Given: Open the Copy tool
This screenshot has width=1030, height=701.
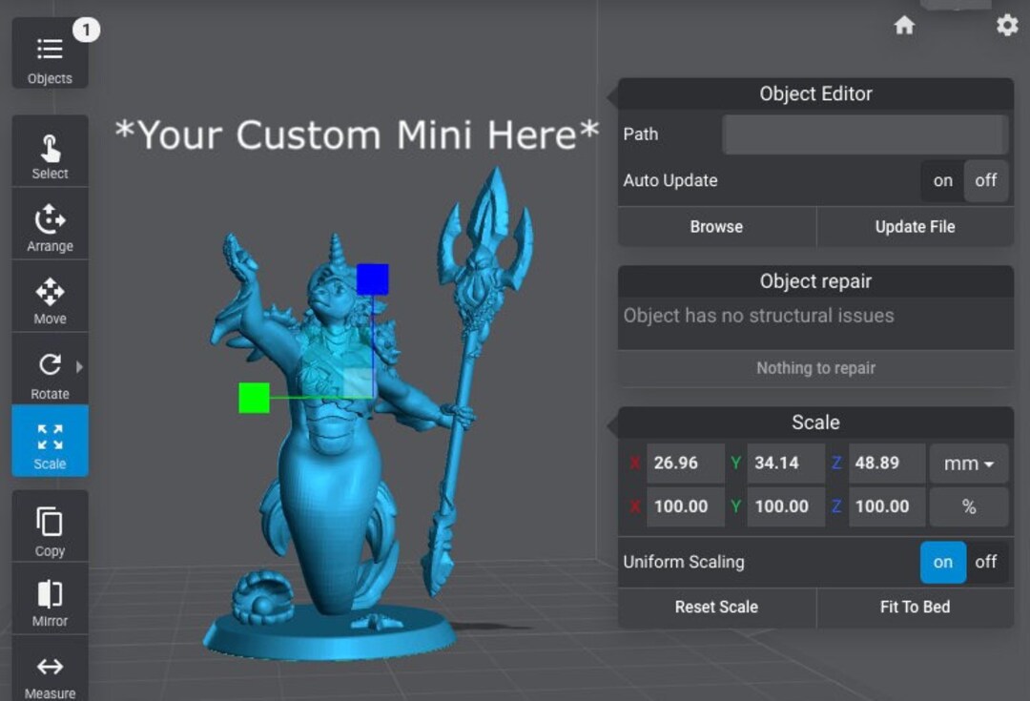Looking at the screenshot, I should pos(50,527).
